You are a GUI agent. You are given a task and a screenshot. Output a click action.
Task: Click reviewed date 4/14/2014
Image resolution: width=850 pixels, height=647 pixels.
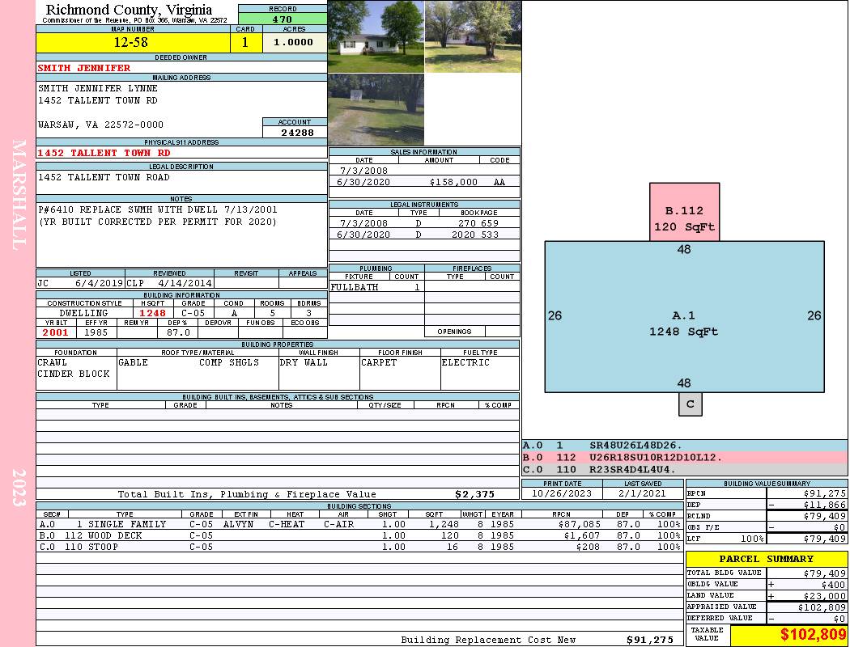[185, 282]
